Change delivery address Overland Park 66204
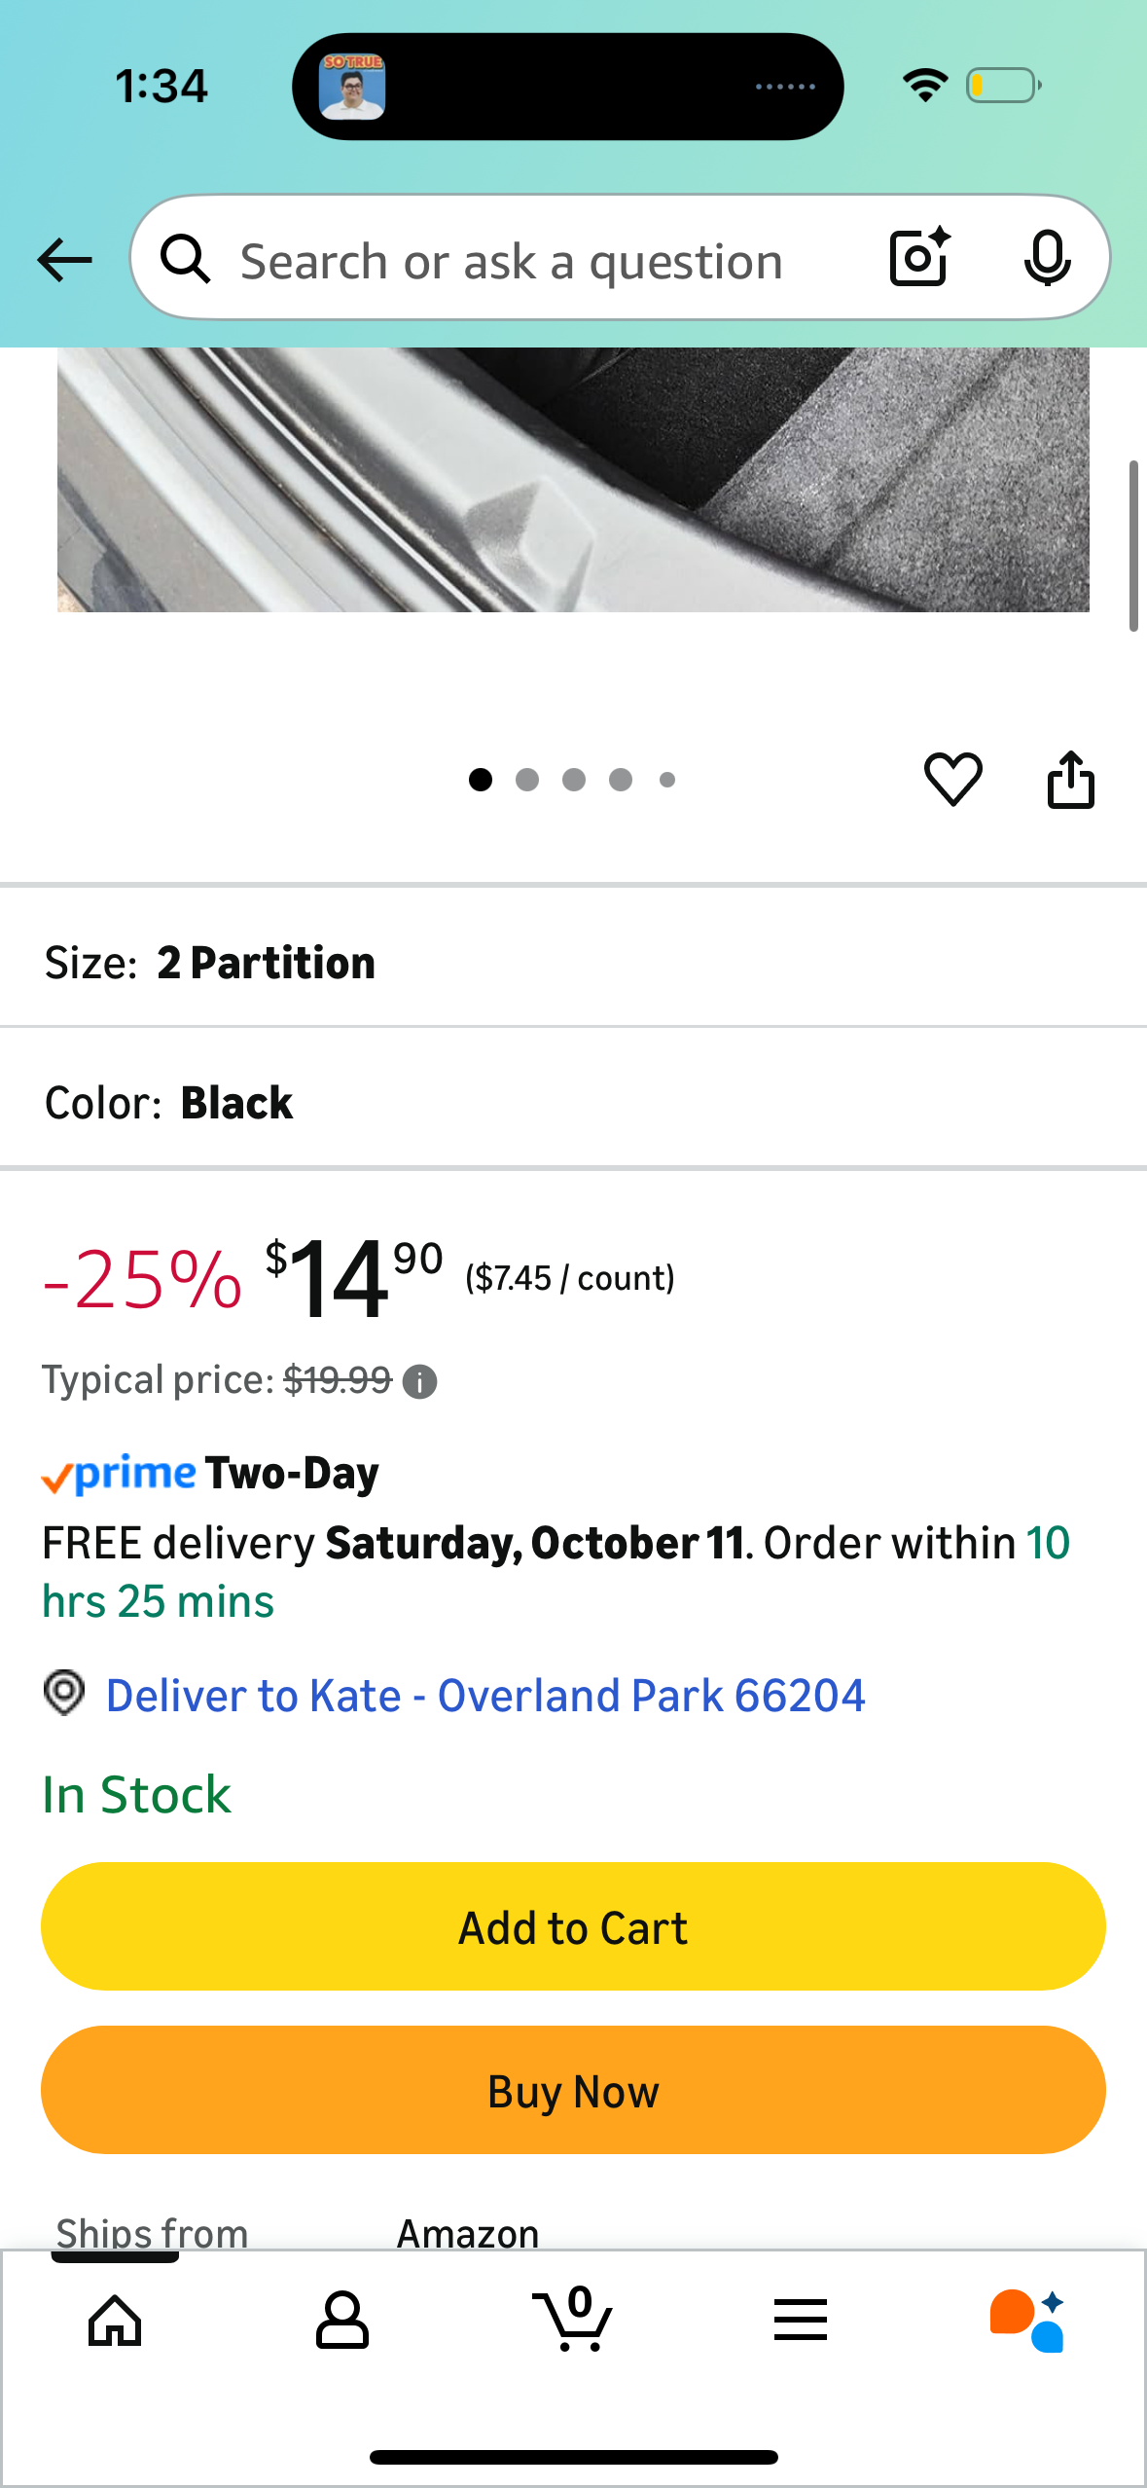The image size is (1147, 2488). [484, 1696]
